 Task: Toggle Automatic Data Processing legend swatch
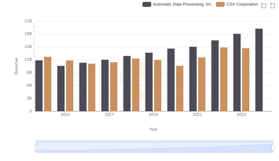point(147,4)
